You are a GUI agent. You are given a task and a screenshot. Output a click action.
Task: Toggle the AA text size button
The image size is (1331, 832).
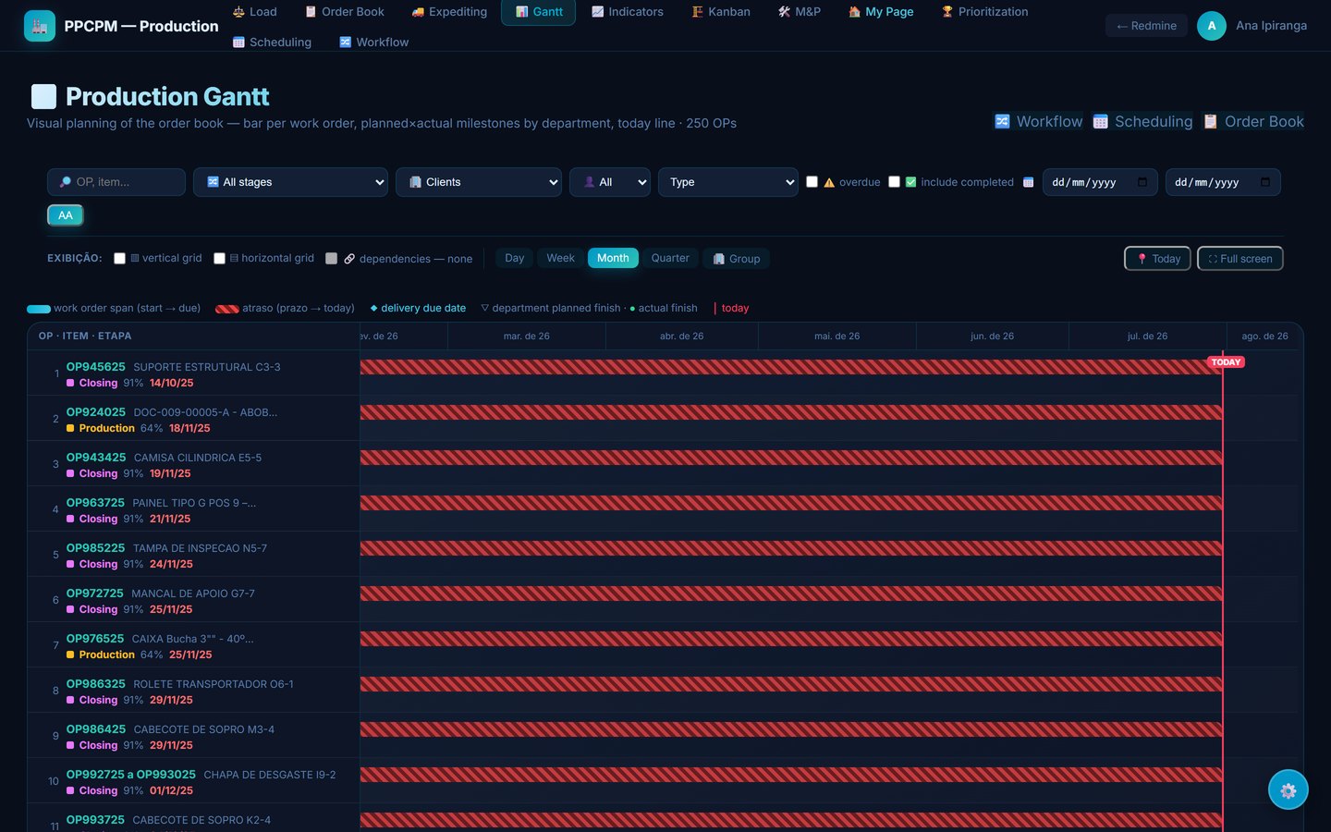66,215
